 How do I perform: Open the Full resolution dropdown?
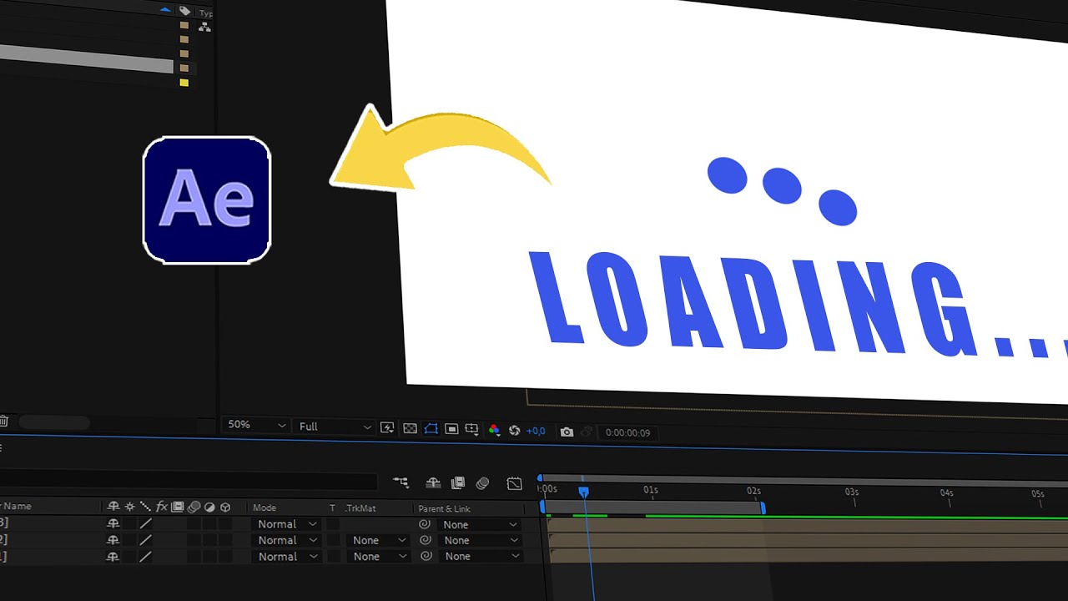[x=335, y=427]
